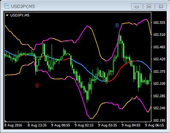Click the 102.465 price label
The height and width of the screenshot is (133, 170).
click(159, 47)
